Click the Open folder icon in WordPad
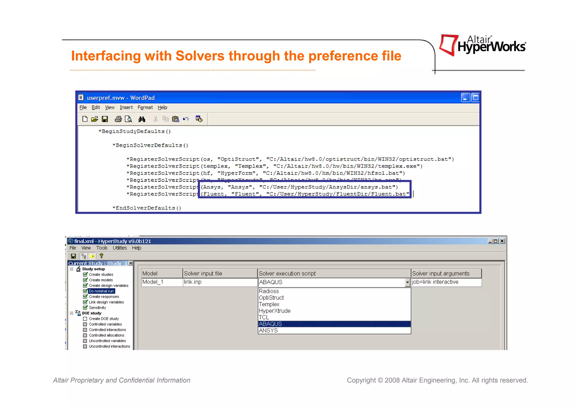 pos(95,119)
